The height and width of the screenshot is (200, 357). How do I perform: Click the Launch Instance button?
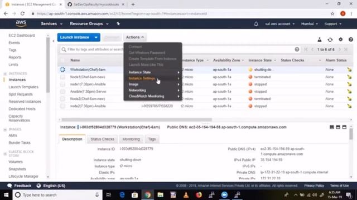[x=75, y=37]
